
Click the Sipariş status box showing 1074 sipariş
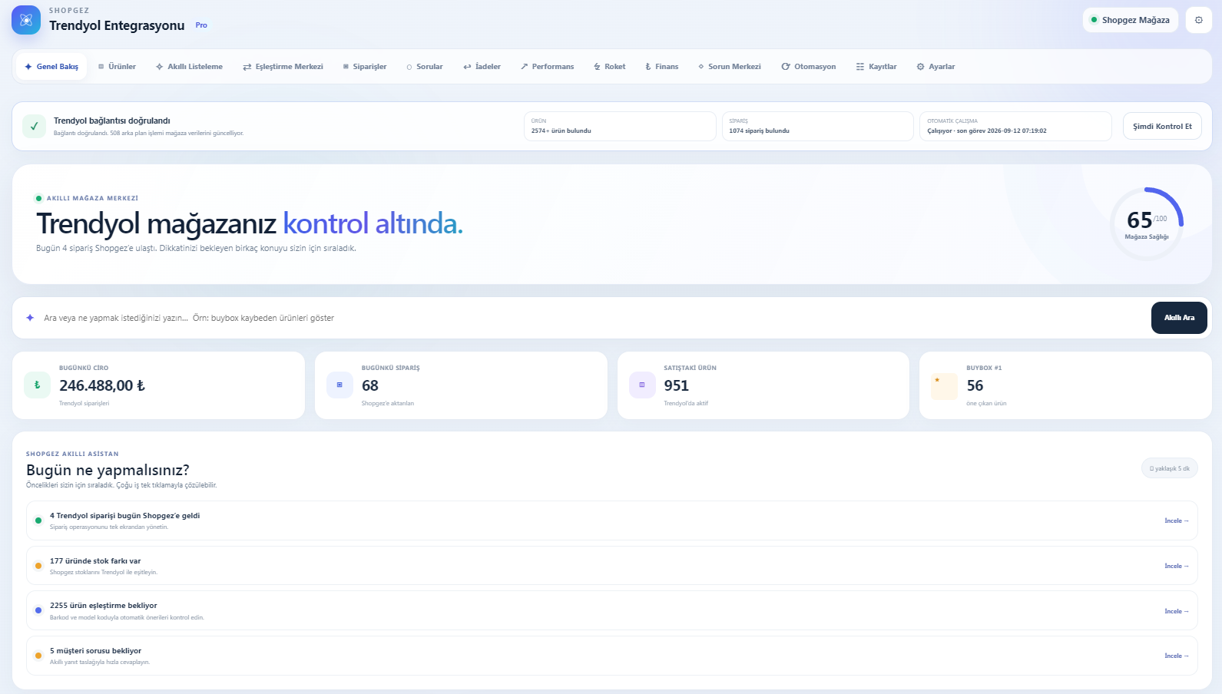tap(818, 127)
